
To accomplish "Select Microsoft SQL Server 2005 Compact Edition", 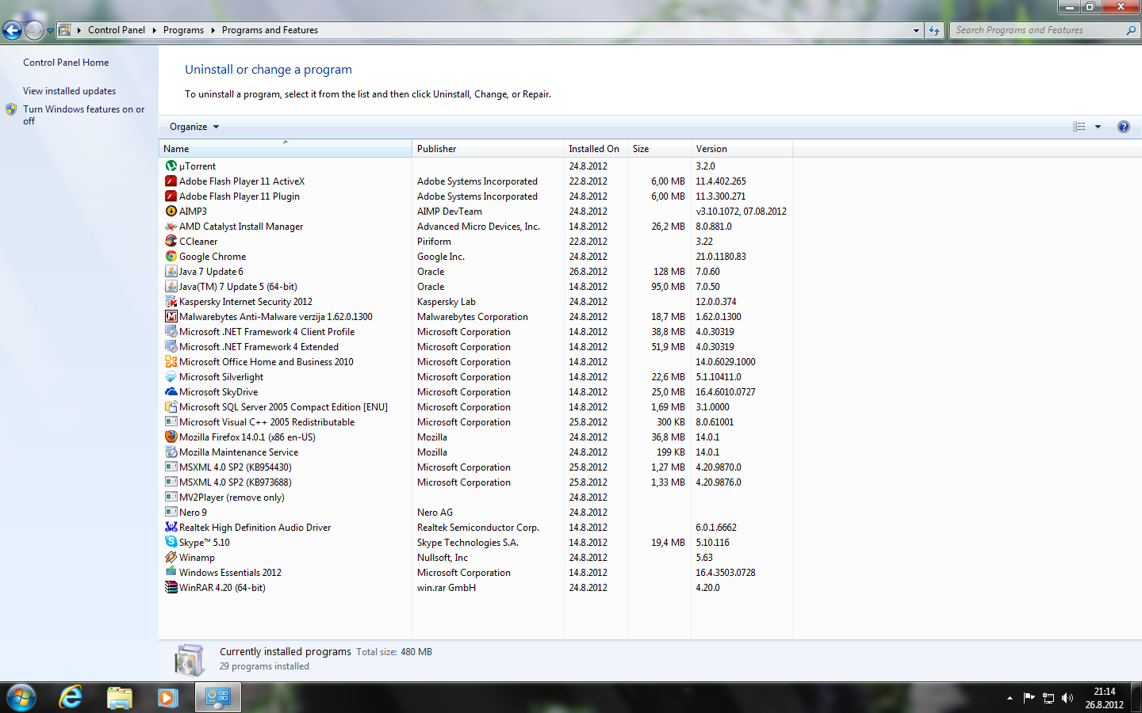I will [x=476, y=407].
